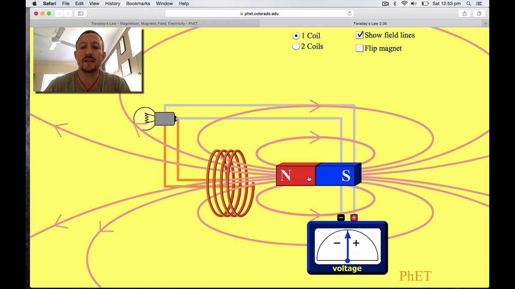Go back with Safari's back arrow
The image size is (515, 289).
59,14
